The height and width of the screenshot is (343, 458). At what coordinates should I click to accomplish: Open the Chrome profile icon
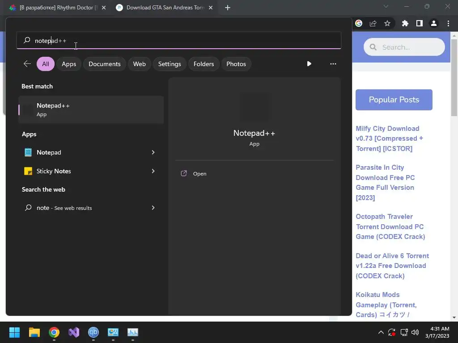[x=434, y=23]
